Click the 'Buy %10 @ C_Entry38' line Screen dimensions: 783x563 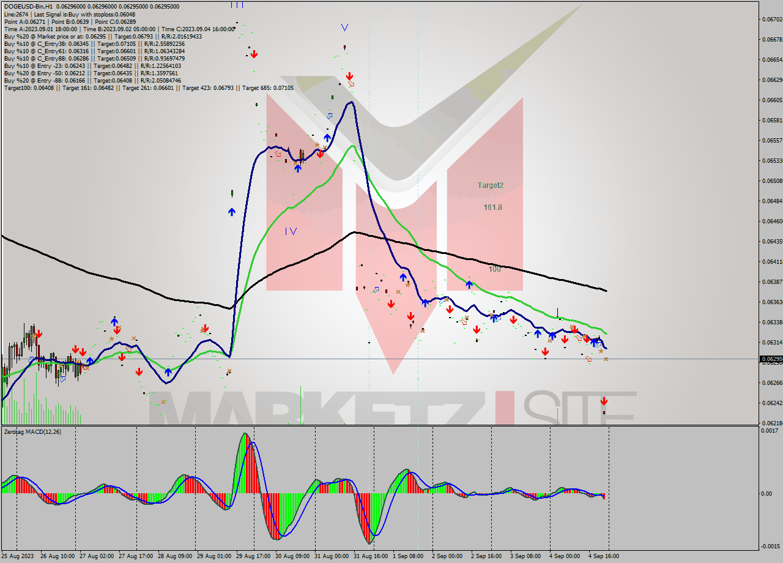pos(94,43)
